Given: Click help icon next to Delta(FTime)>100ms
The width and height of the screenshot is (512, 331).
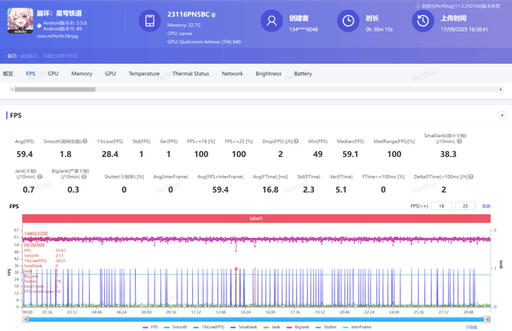Looking at the screenshot, I should (x=471, y=177).
